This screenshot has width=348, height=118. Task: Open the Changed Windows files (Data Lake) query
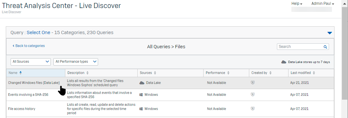34,83
